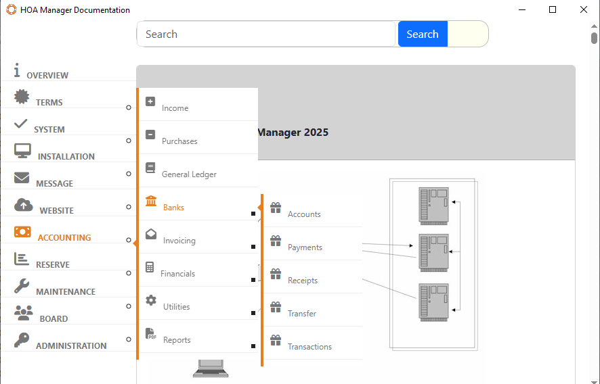Click the Maintenance wrench icon
This screenshot has width=600, height=384.
(22, 287)
